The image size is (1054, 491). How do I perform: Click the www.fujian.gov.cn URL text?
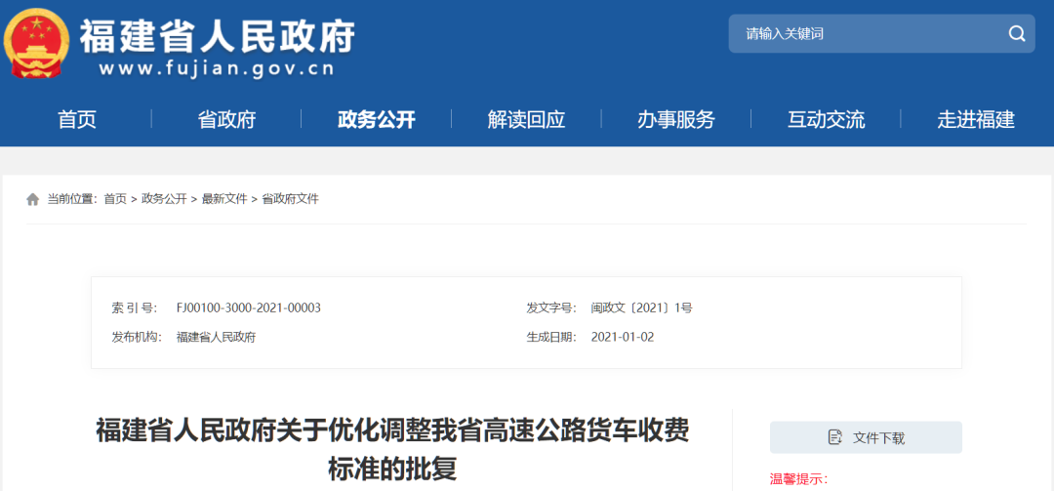tap(217, 69)
